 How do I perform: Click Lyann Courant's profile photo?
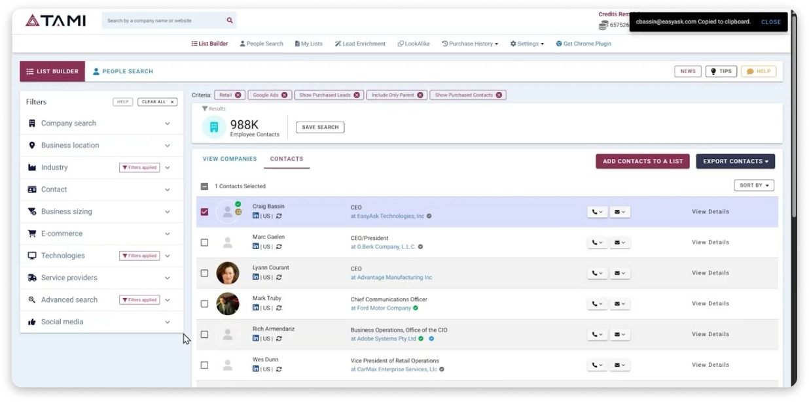[x=228, y=273]
